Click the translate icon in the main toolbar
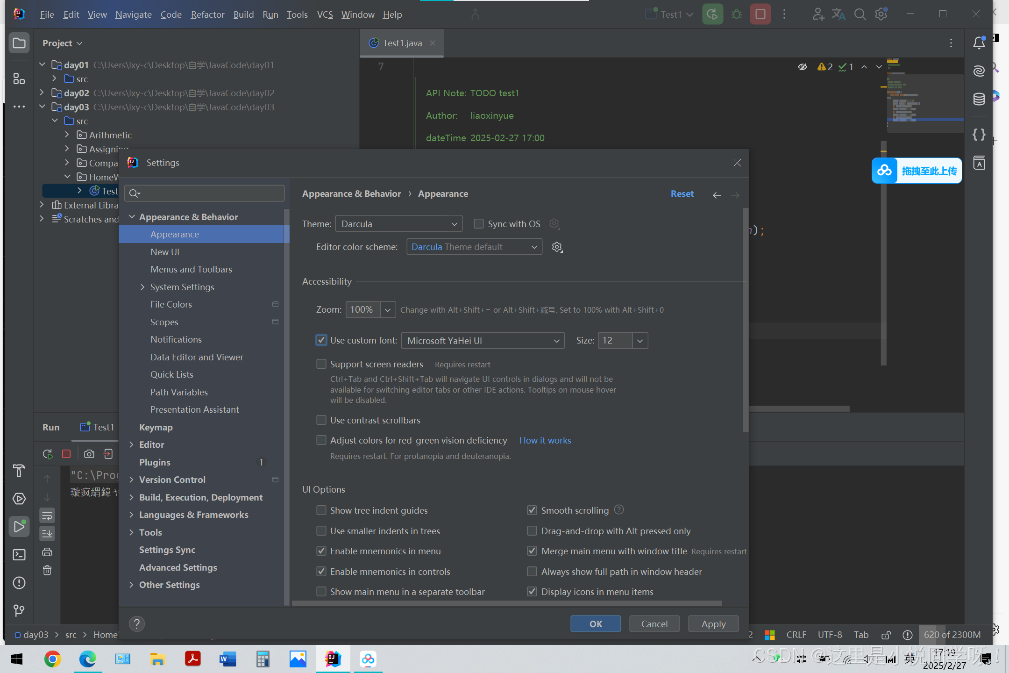1009x673 pixels. (838, 14)
